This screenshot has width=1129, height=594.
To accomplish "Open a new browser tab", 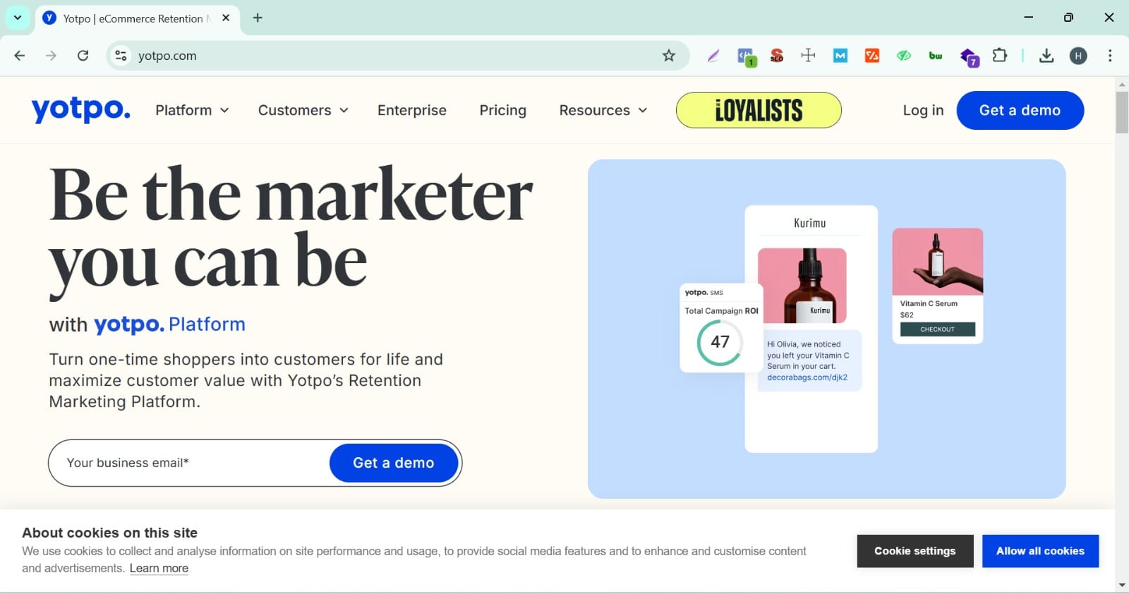I will [258, 18].
